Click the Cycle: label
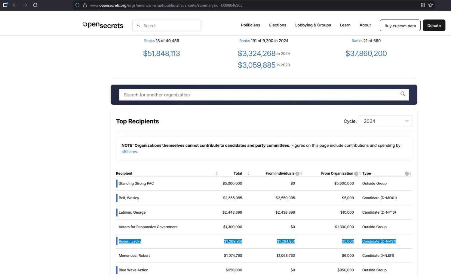Viewport: 451px width, 276px height. (350, 121)
